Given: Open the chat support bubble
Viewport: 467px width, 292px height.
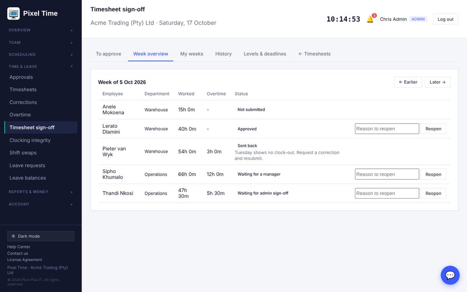Looking at the screenshot, I should (450, 275).
